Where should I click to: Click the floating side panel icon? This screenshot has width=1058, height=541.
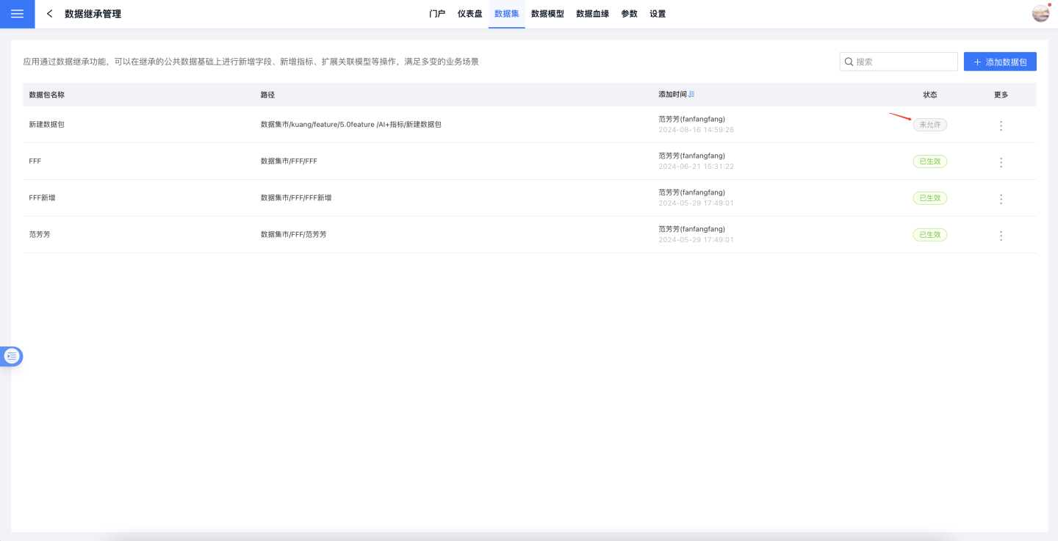pos(12,356)
